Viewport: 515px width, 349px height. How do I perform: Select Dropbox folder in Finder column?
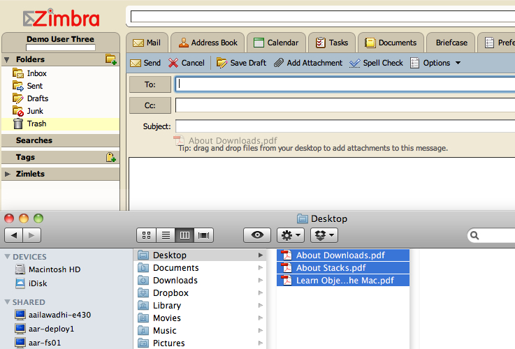click(200, 293)
